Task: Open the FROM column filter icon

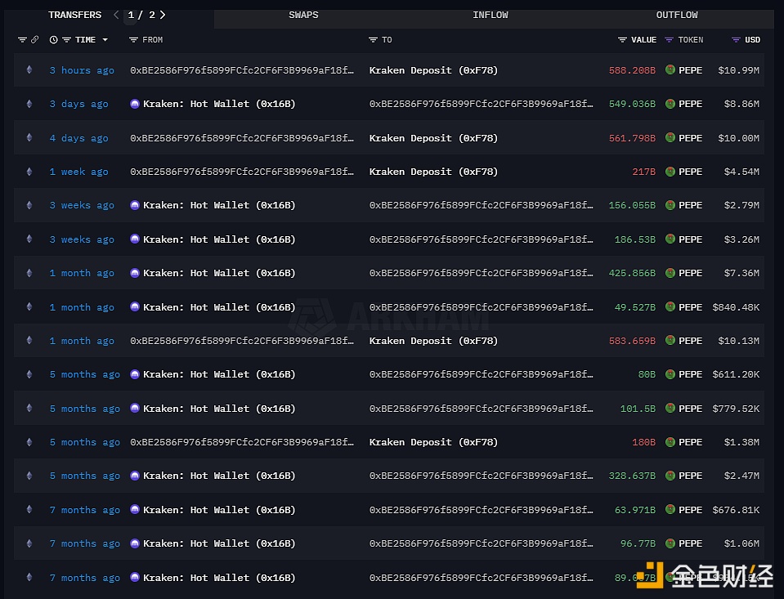Action: (x=133, y=40)
